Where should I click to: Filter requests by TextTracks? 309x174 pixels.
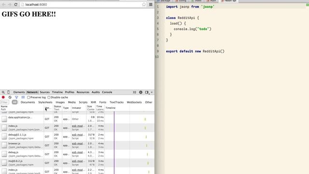(116, 102)
